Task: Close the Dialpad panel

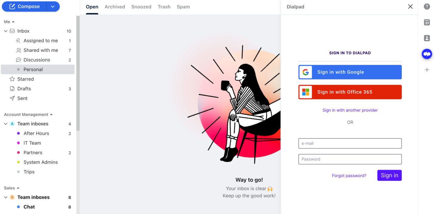Action: [x=410, y=7]
